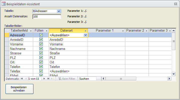The width and height of the screenshot is (180, 100).
Task: Open Füllen column header filter arrow
Action: click(x=46, y=31)
